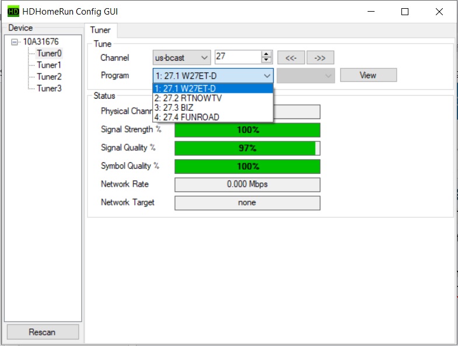Click the Channel label in Tune group
Viewport: 458px width, 346px height.
coord(114,58)
